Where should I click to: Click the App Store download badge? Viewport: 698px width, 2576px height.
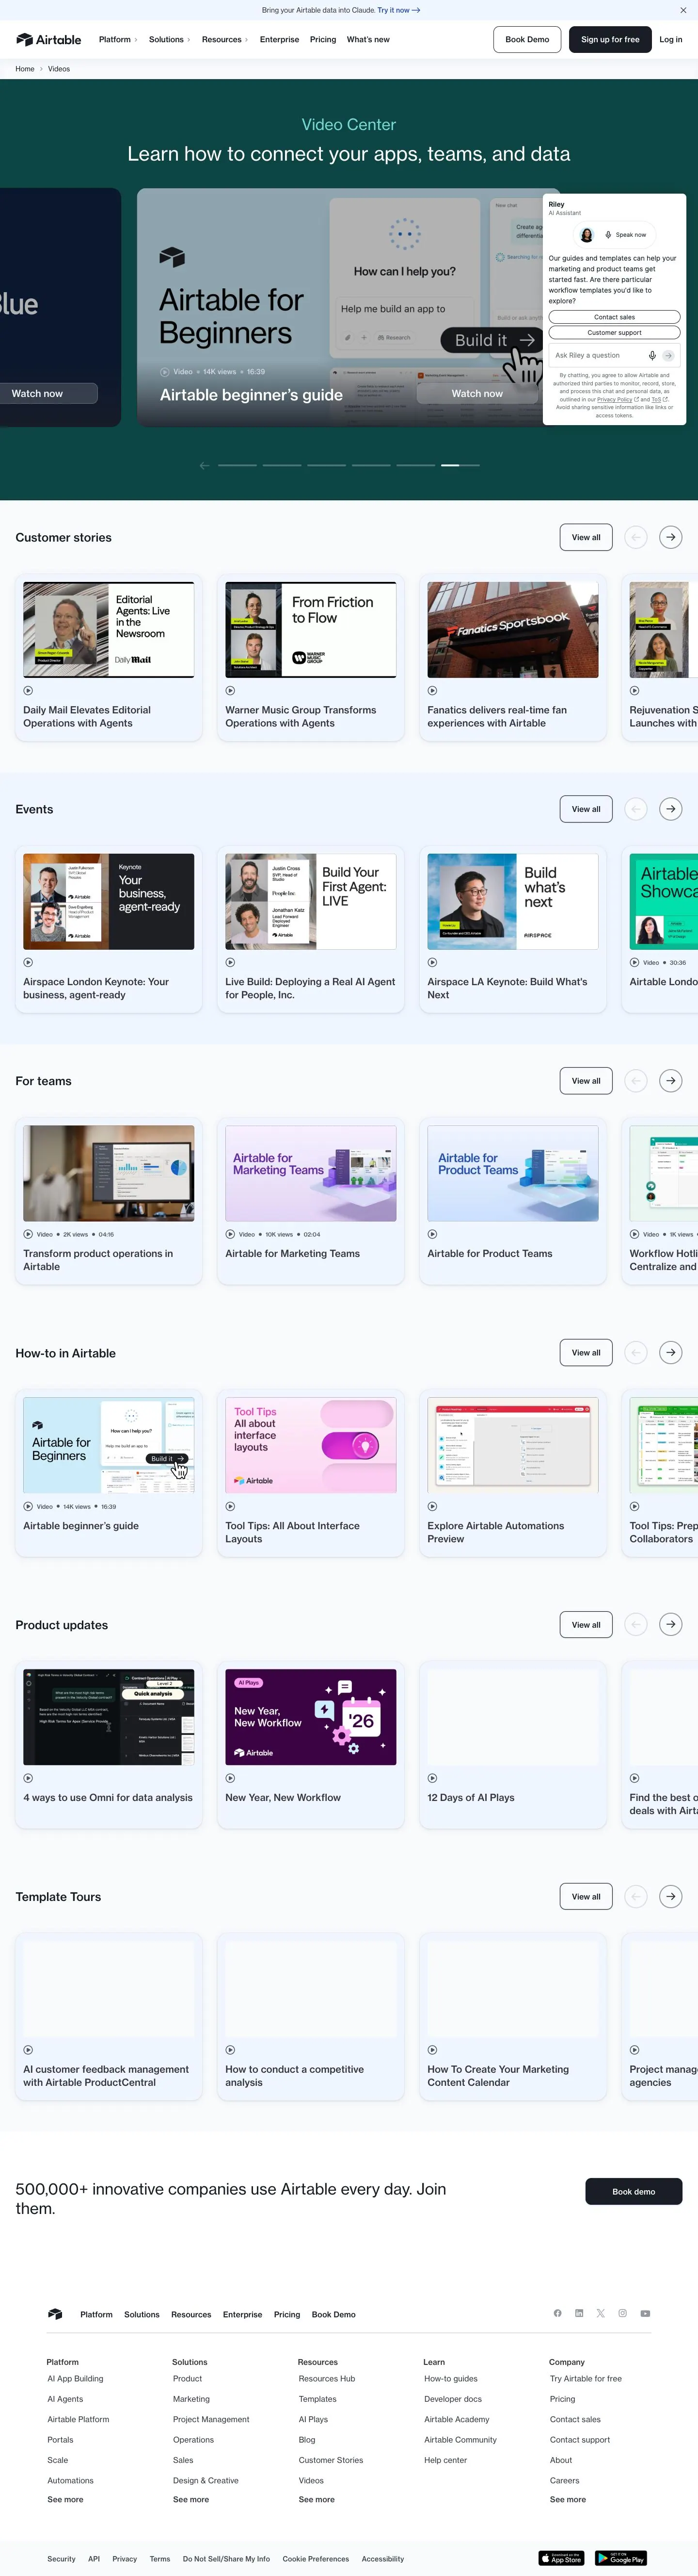(x=561, y=2558)
